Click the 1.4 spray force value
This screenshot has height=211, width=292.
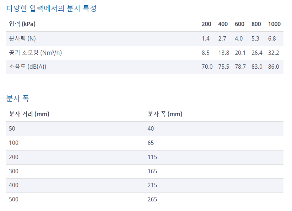pyautogui.click(x=205, y=39)
